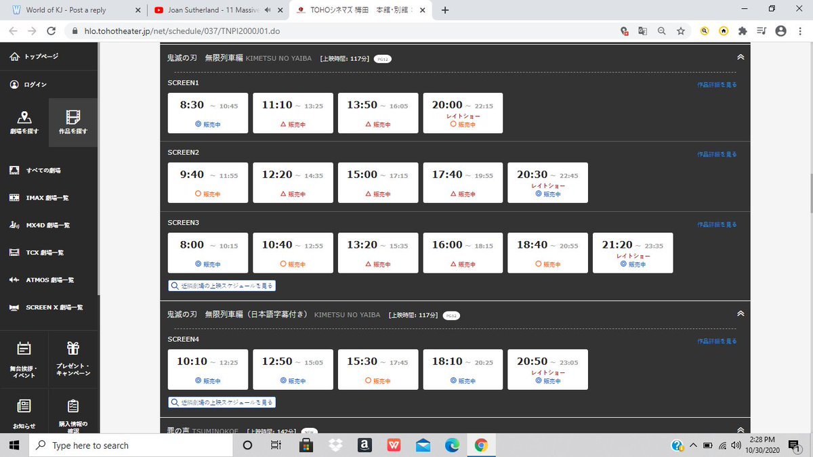Open ATMOS 劇場一覧 in sidebar
813x457 pixels.
41,280
